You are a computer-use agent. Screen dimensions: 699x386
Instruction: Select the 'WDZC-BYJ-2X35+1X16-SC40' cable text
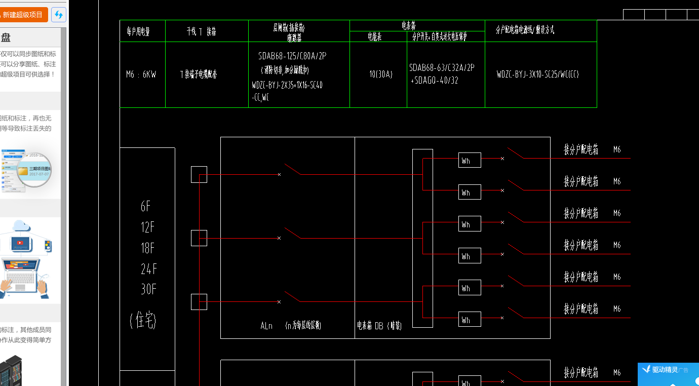click(287, 85)
